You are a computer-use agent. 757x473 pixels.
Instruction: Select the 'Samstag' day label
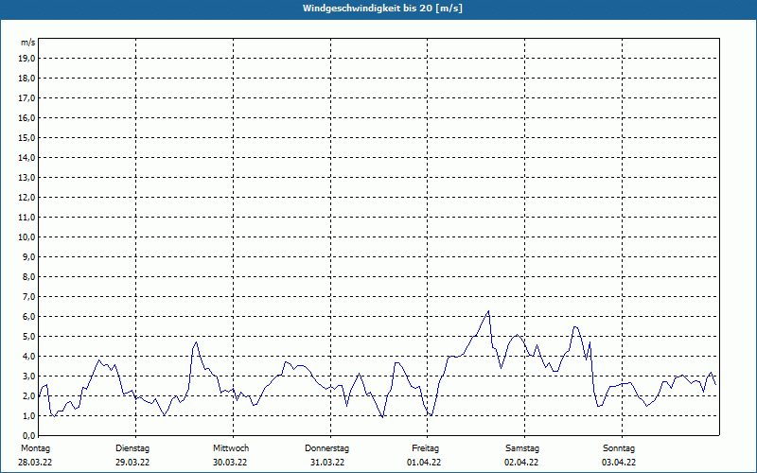pyautogui.click(x=522, y=448)
